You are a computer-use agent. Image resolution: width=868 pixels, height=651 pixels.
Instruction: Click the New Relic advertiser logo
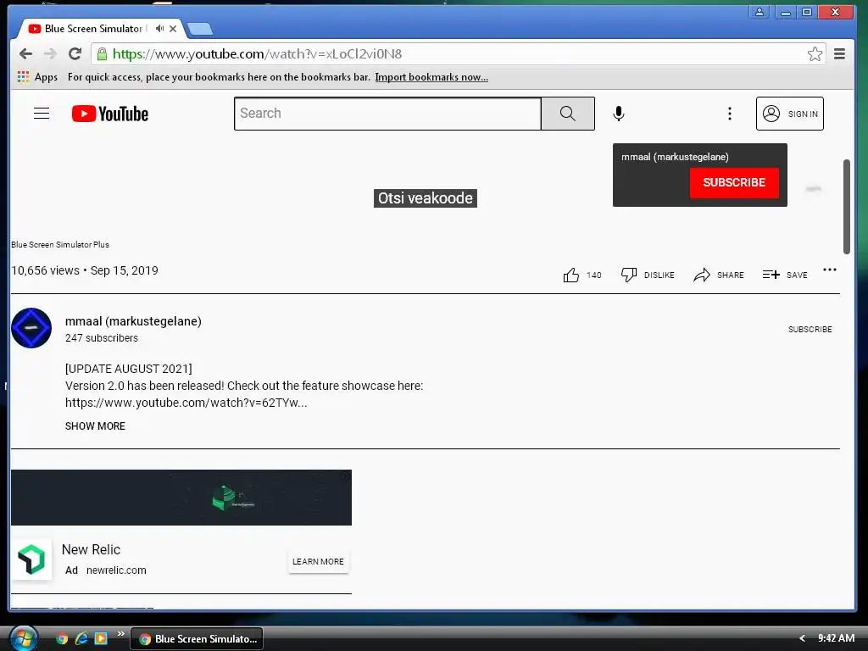[x=31, y=559]
